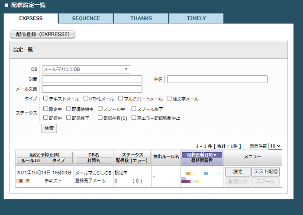Image resolution: width=303 pixels, height=215 pixels.
Task: Click the 配信登録 (EXPRESS2) button
Action: 42,34
